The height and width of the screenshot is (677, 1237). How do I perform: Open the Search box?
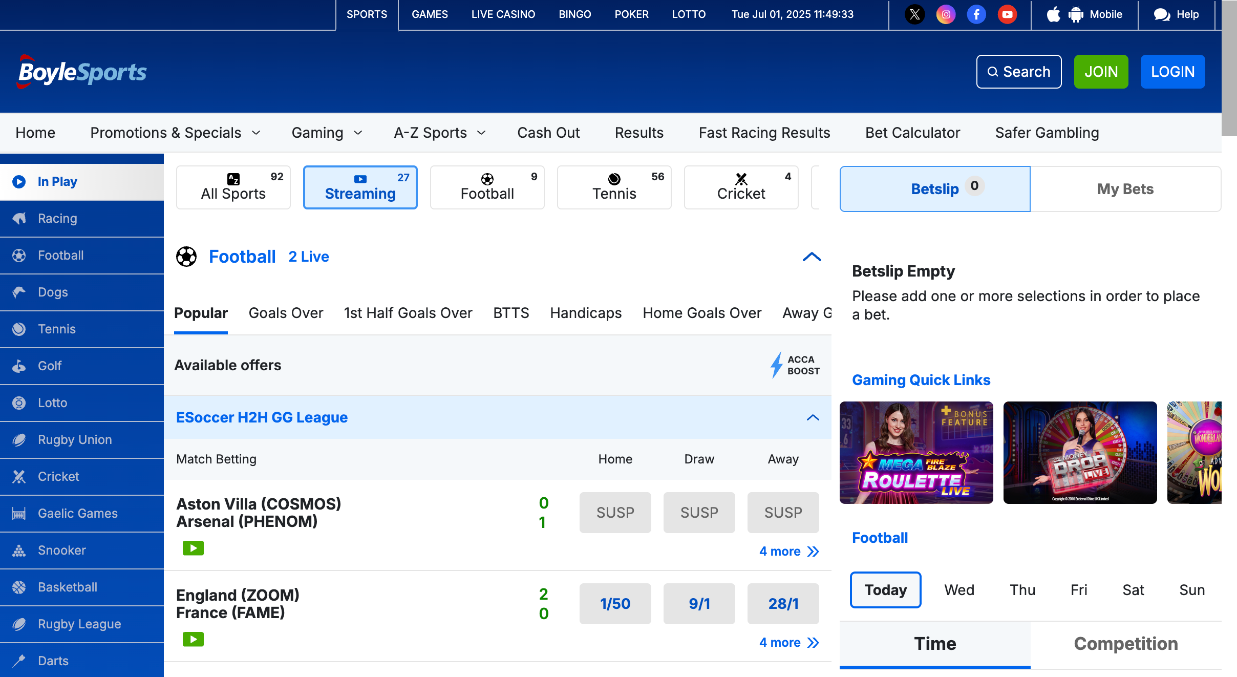[x=1019, y=72]
